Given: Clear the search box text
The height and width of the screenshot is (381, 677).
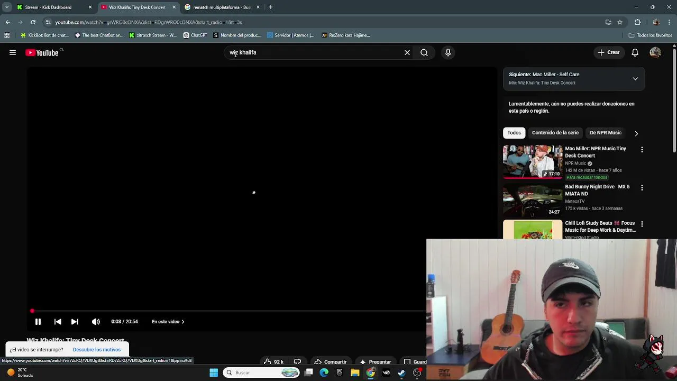Looking at the screenshot, I should [407, 52].
